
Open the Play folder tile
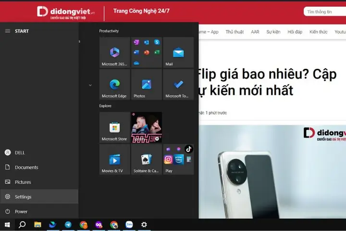pyautogui.click(x=178, y=159)
